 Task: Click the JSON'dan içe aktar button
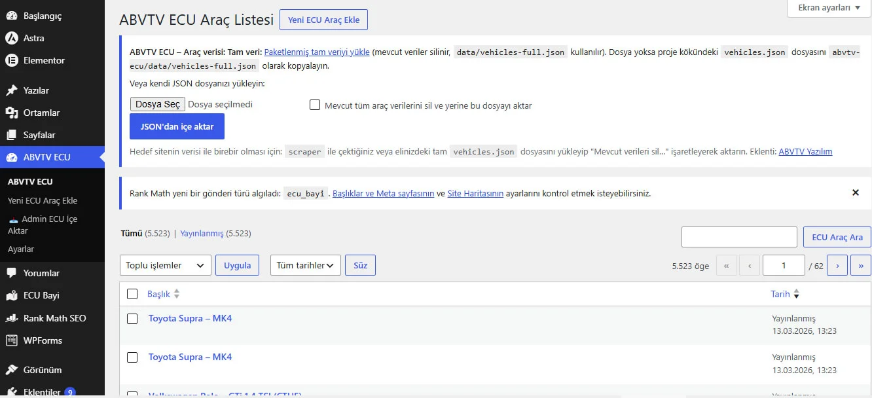point(177,126)
